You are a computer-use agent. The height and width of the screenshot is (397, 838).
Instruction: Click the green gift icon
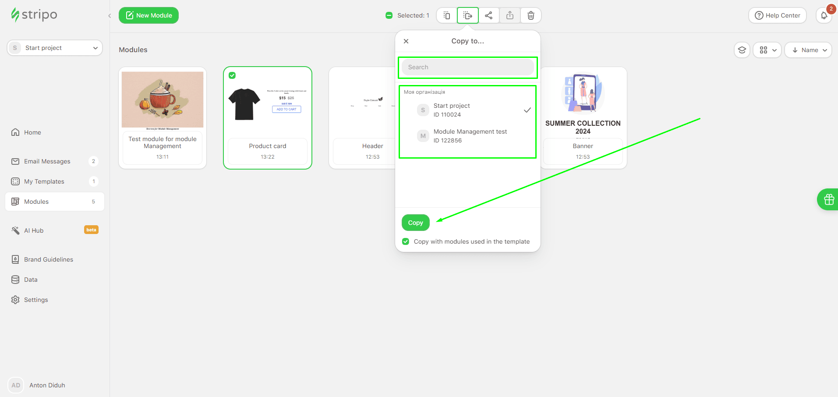(828, 199)
